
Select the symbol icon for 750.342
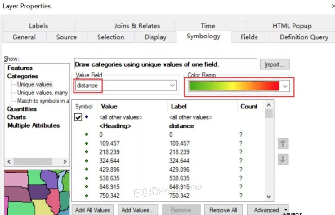(87, 195)
